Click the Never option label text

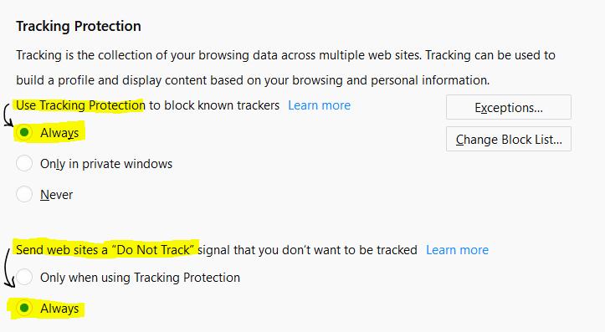click(56, 195)
